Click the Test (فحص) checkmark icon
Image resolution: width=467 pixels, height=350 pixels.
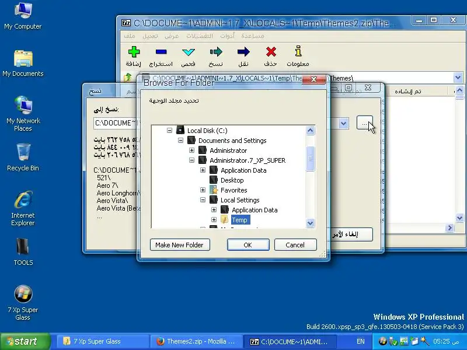188,52
